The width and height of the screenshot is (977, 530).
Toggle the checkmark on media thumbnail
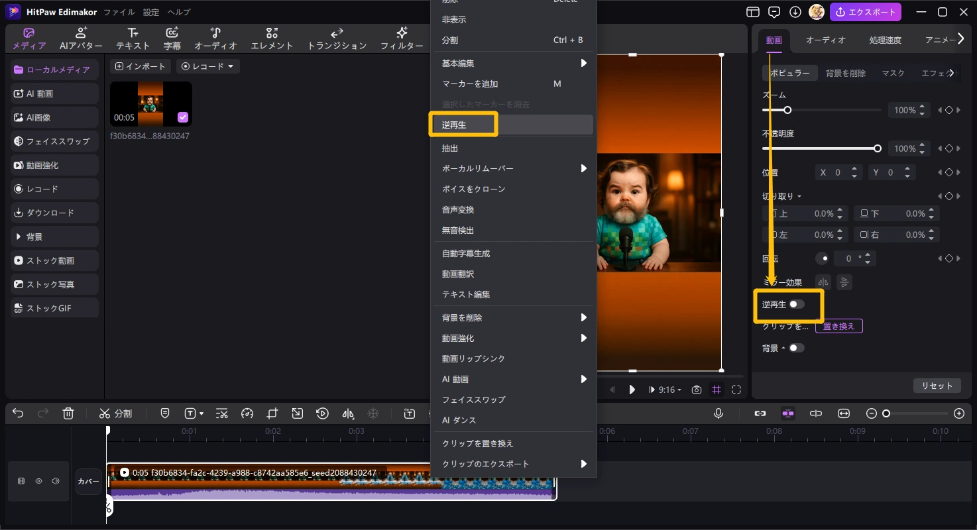coord(183,117)
